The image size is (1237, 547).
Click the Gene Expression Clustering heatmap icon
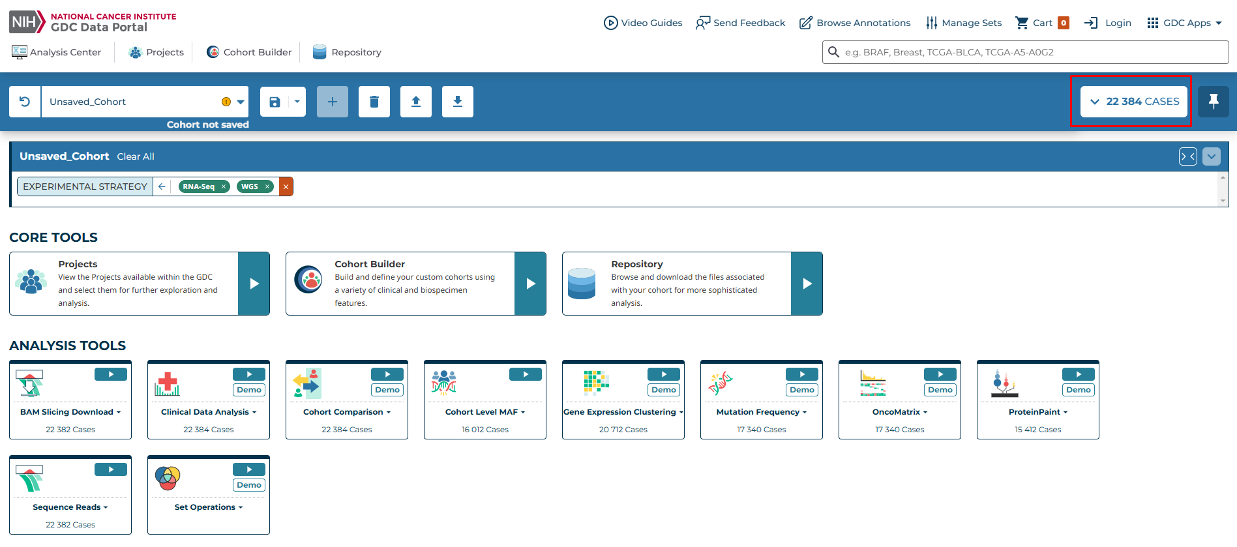point(596,383)
